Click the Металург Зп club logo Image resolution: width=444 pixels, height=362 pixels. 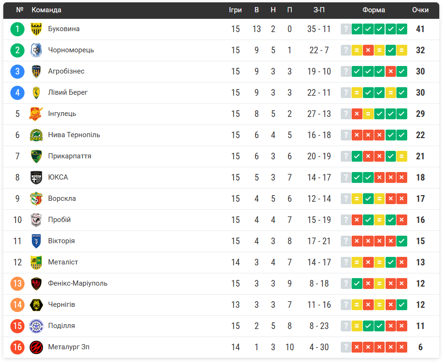coord(36,347)
